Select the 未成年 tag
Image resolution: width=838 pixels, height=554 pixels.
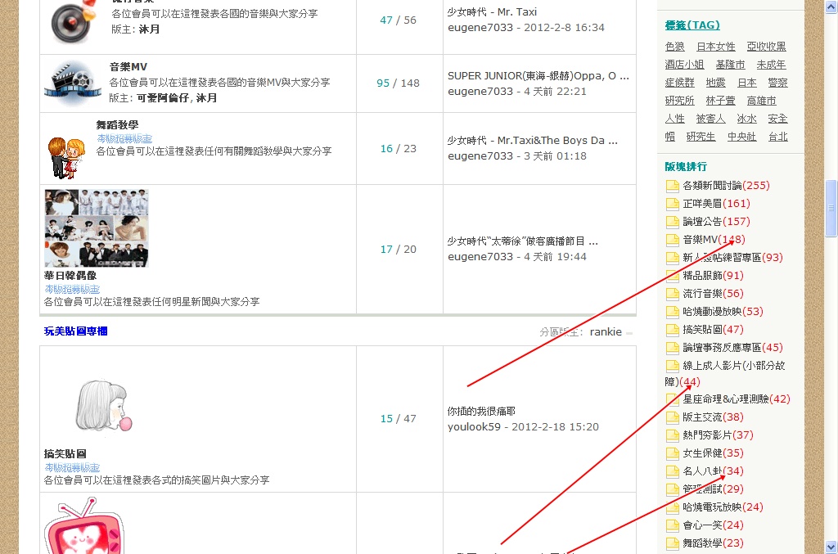coord(771,65)
